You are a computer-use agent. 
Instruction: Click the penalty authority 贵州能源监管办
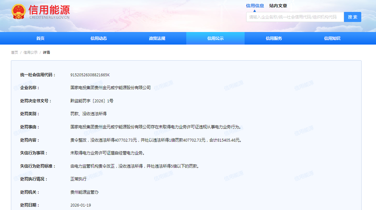coord(84,192)
